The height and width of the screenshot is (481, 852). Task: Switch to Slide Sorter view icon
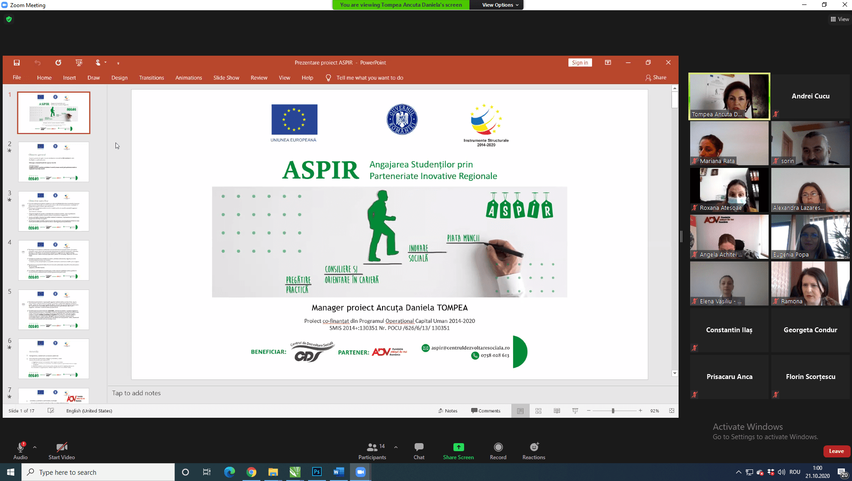pyautogui.click(x=538, y=411)
